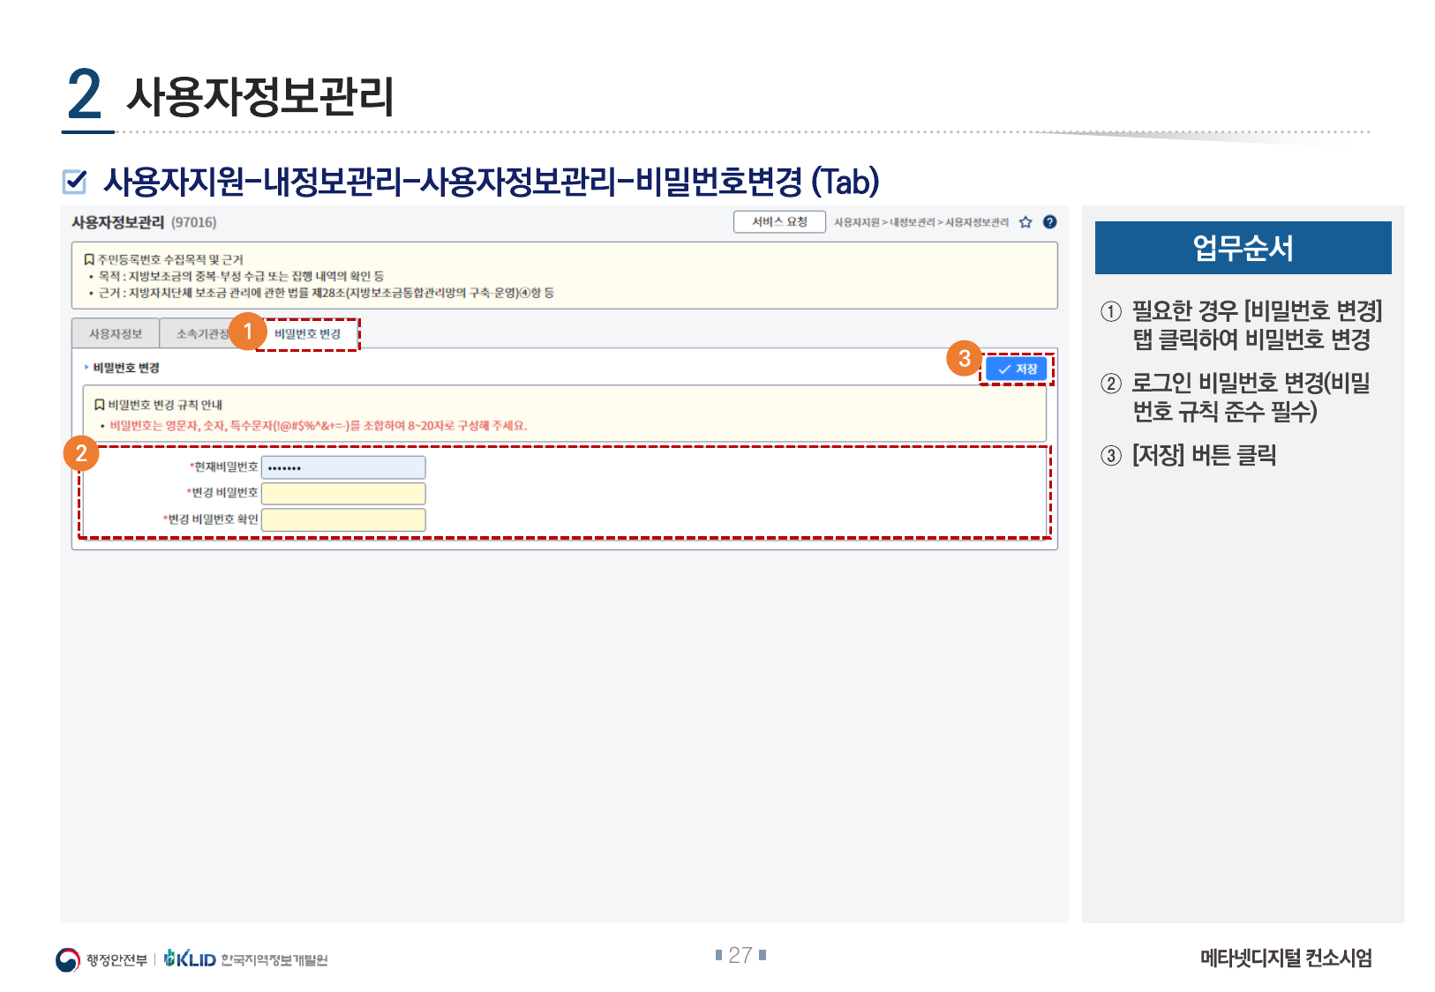The height and width of the screenshot is (992, 1435).
Task: Click the bookmark icon beside 비밀번호 변경 규칙 안내
Action: pyautogui.click(x=100, y=405)
